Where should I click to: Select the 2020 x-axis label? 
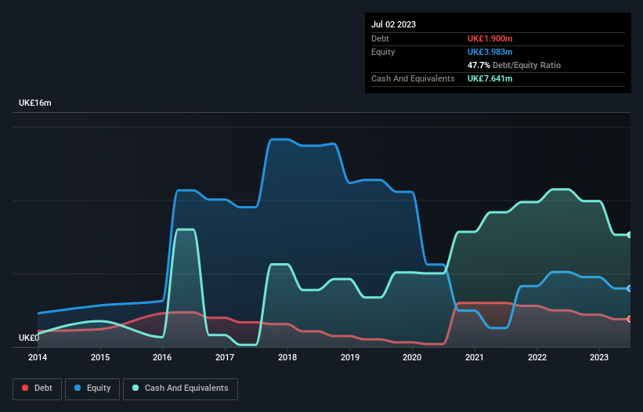click(x=412, y=357)
